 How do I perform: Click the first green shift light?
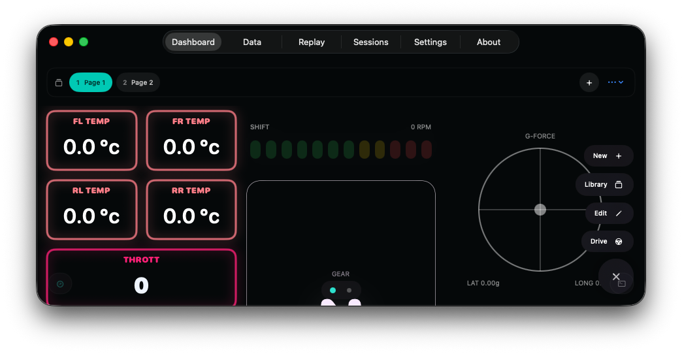(255, 149)
